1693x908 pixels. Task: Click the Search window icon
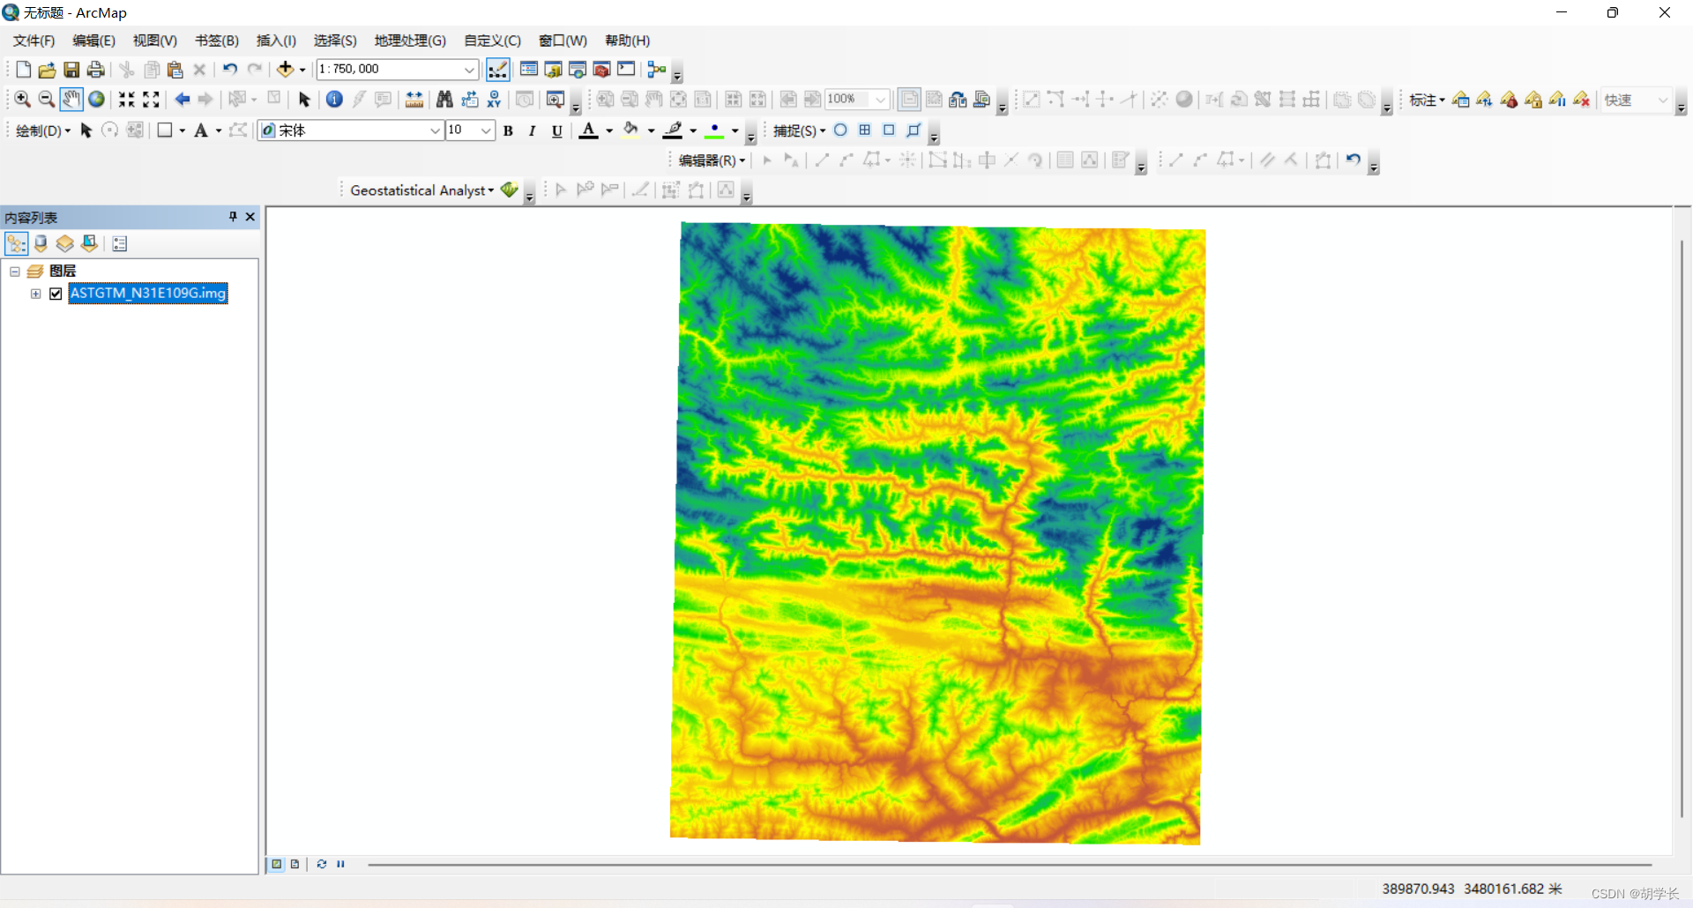(x=578, y=70)
